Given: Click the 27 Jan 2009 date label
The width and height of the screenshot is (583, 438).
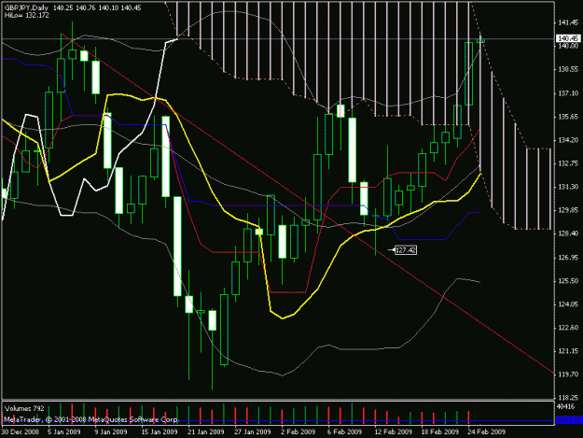Looking at the screenshot, I should 252,431.
